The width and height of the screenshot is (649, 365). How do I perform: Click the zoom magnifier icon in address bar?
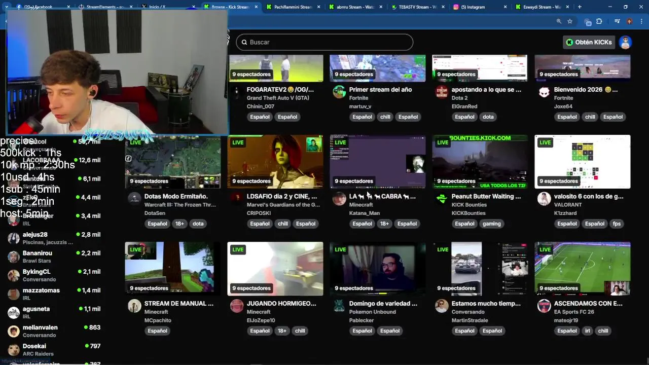tap(559, 21)
